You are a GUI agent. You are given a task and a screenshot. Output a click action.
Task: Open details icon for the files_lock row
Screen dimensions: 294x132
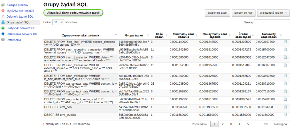285,42
